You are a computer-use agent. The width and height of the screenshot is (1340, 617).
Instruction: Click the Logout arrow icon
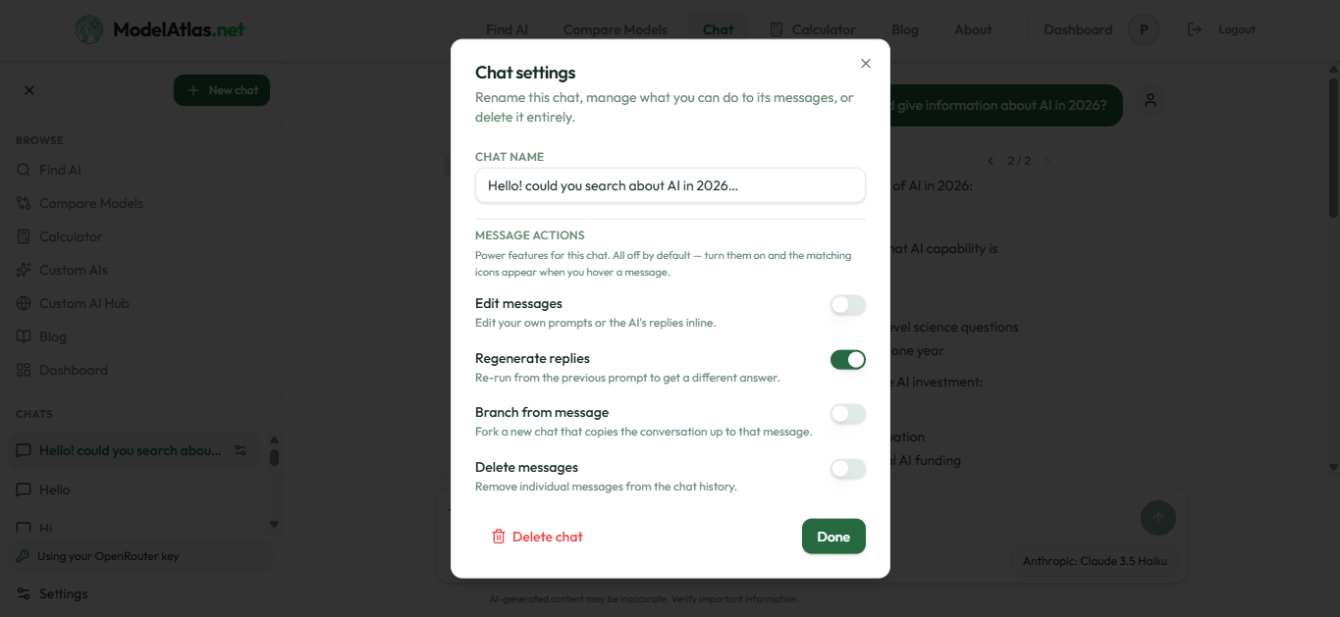(x=1195, y=29)
